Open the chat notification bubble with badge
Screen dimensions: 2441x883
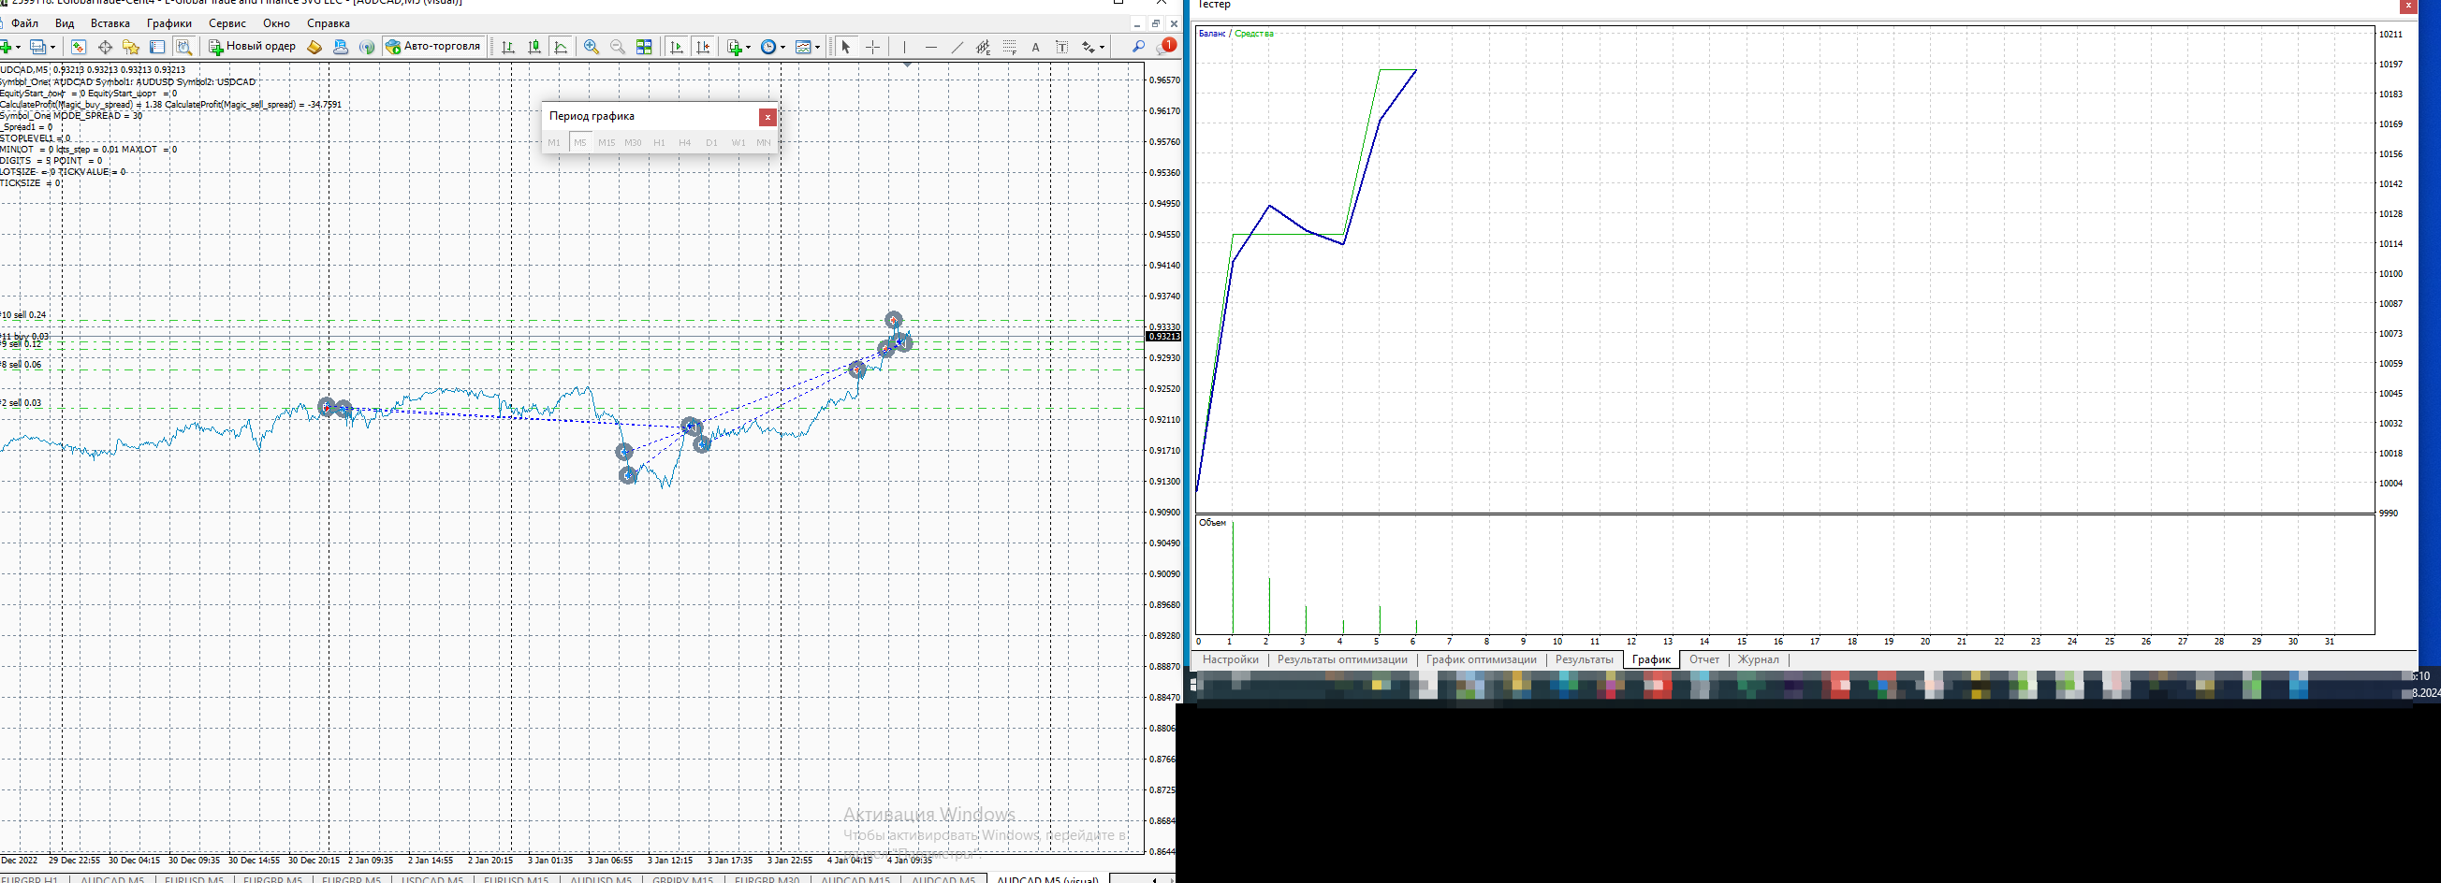[x=1167, y=46]
